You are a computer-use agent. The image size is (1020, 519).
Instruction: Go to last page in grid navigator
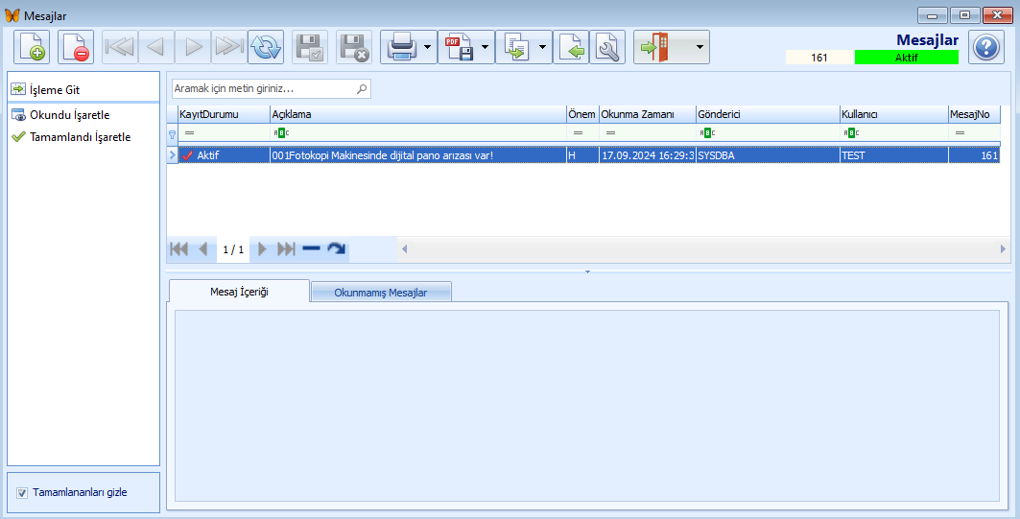pyautogui.click(x=286, y=249)
